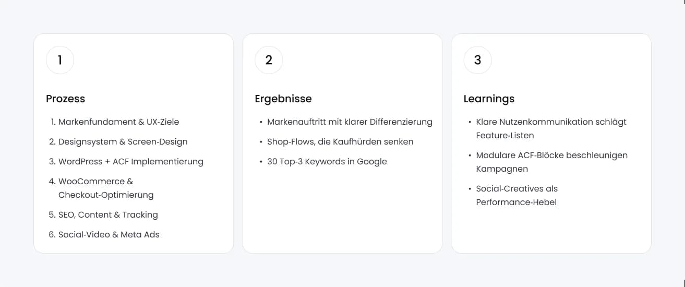Select the Ergebnisse card heading
Screen dimensions: 685x287
click(283, 99)
